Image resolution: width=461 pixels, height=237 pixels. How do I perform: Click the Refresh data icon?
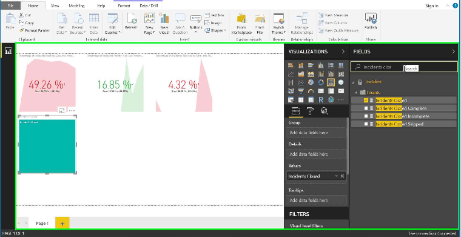(x=132, y=19)
